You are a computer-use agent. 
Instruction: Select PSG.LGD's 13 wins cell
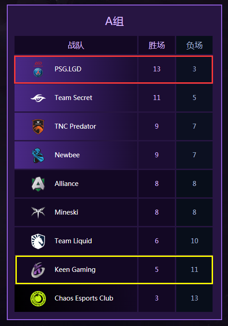157,69
